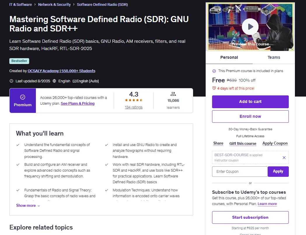Click the Bestseller badge
This screenshot has height=235, width=306.
pos(19,61)
